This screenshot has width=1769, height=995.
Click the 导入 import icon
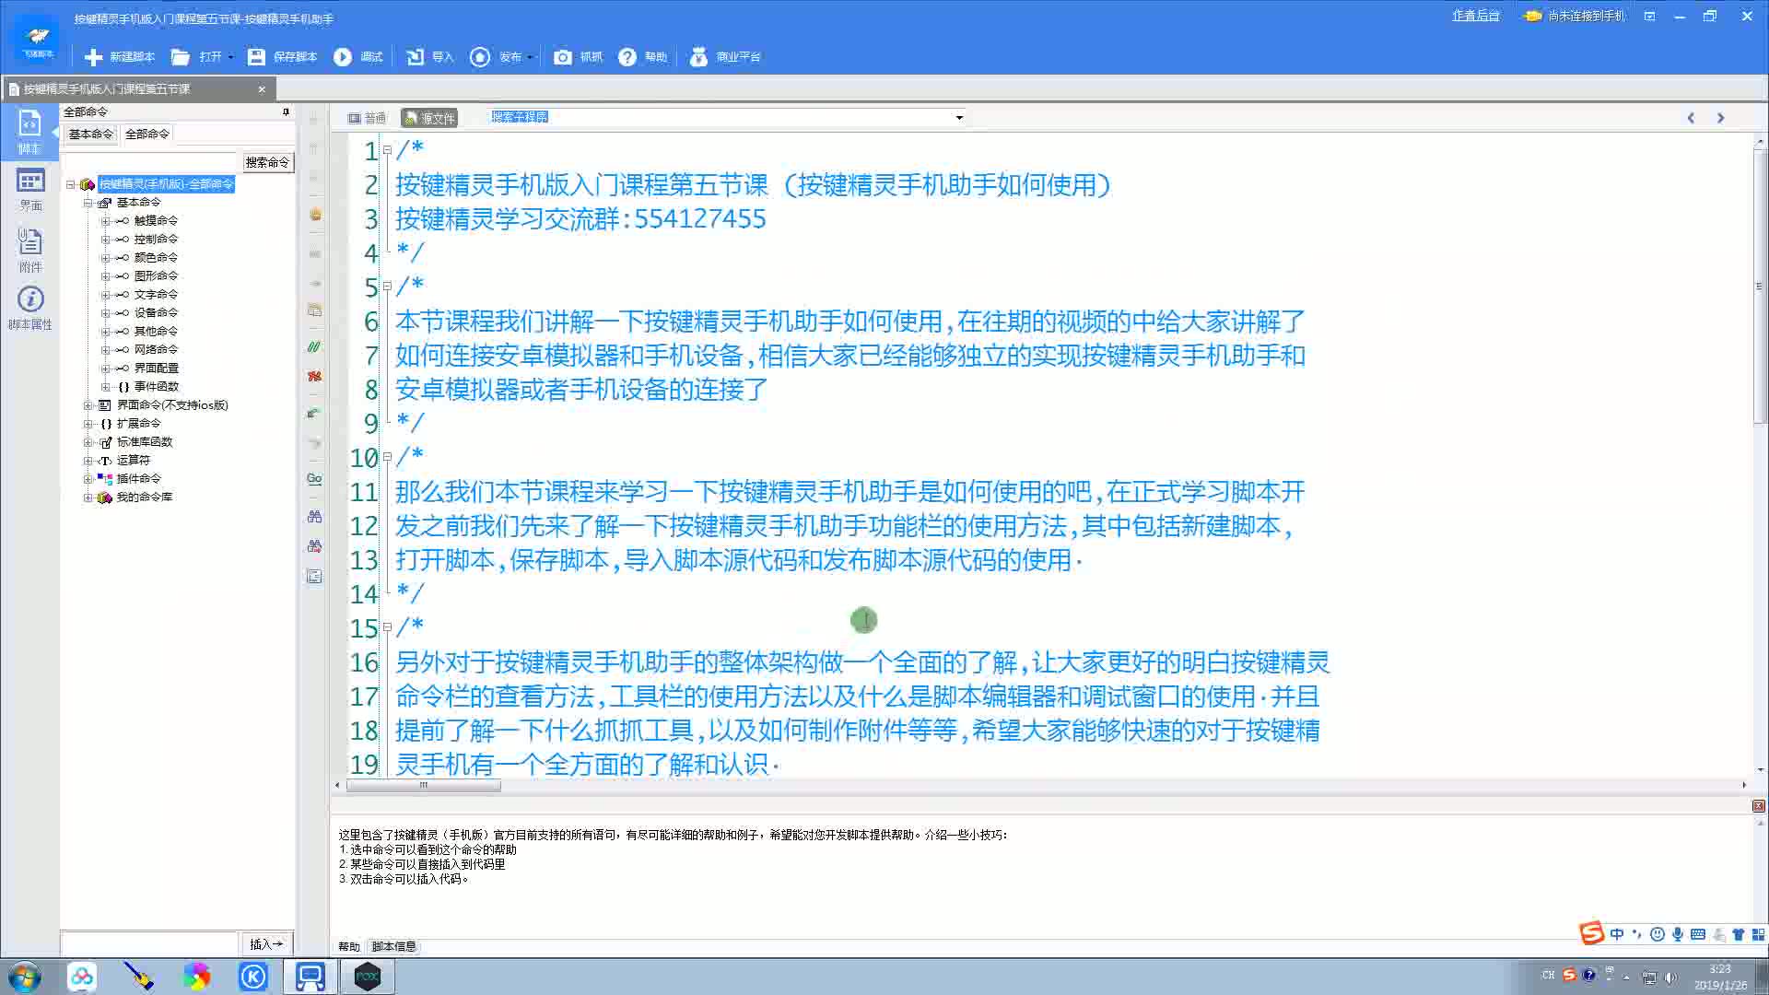[x=416, y=57]
